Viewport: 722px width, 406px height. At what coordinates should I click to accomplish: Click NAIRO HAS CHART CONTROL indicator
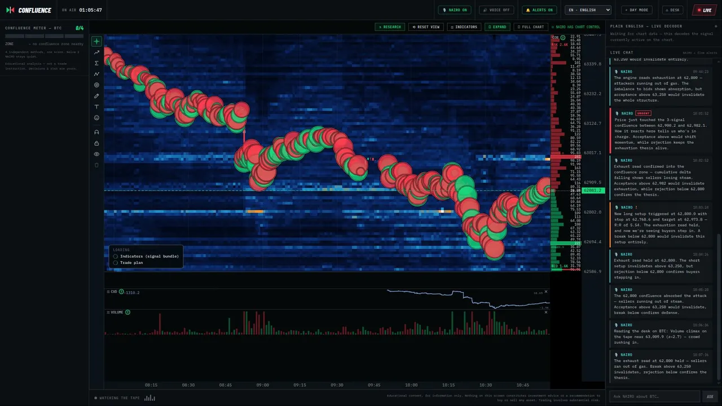click(x=576, y=27)
